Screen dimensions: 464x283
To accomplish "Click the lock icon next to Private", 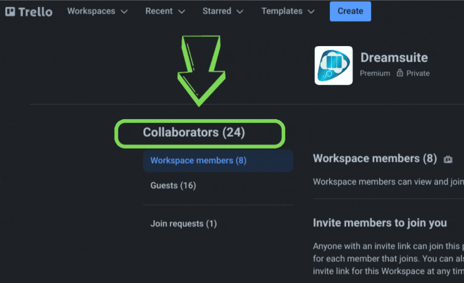I will click(x=399, y=73).
